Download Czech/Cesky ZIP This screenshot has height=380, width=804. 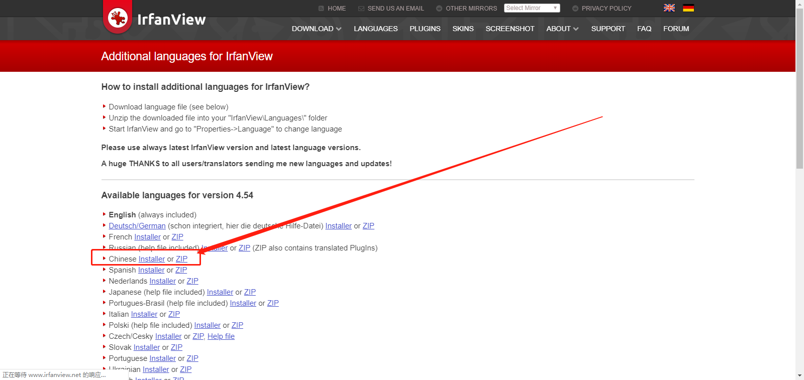198,336
